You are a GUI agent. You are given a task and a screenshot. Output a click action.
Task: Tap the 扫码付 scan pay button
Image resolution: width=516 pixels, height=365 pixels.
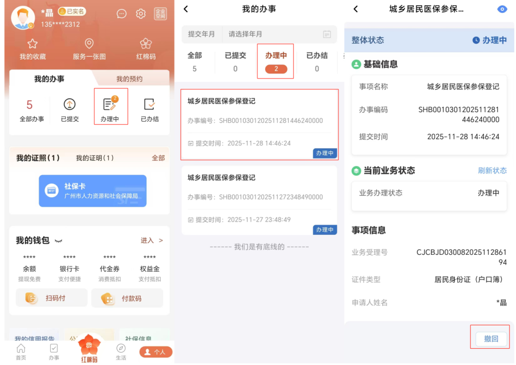click(52, 298)
